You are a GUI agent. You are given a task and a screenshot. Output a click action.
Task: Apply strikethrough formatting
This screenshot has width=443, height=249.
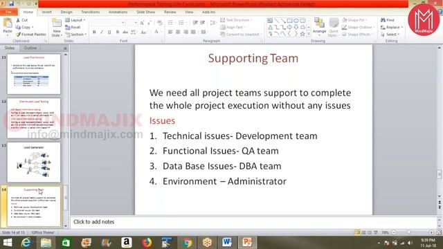[x=125, y=32]
